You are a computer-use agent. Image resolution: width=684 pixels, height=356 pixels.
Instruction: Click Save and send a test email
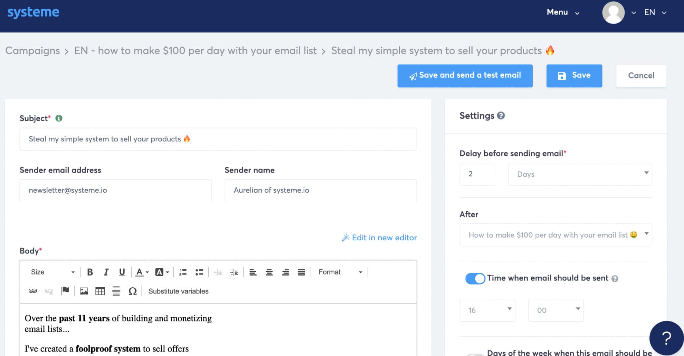coord(465,76)
